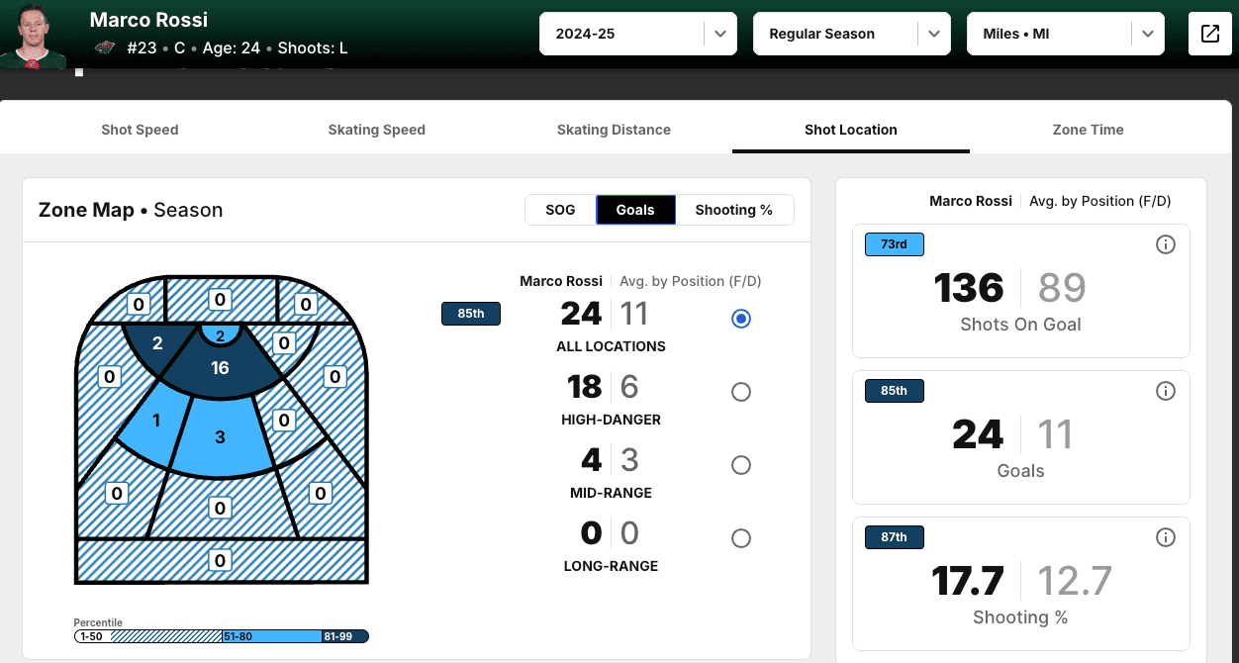Expand the Regular Season dropdown
Screen dimensions: 1239x663
(851, 34)
